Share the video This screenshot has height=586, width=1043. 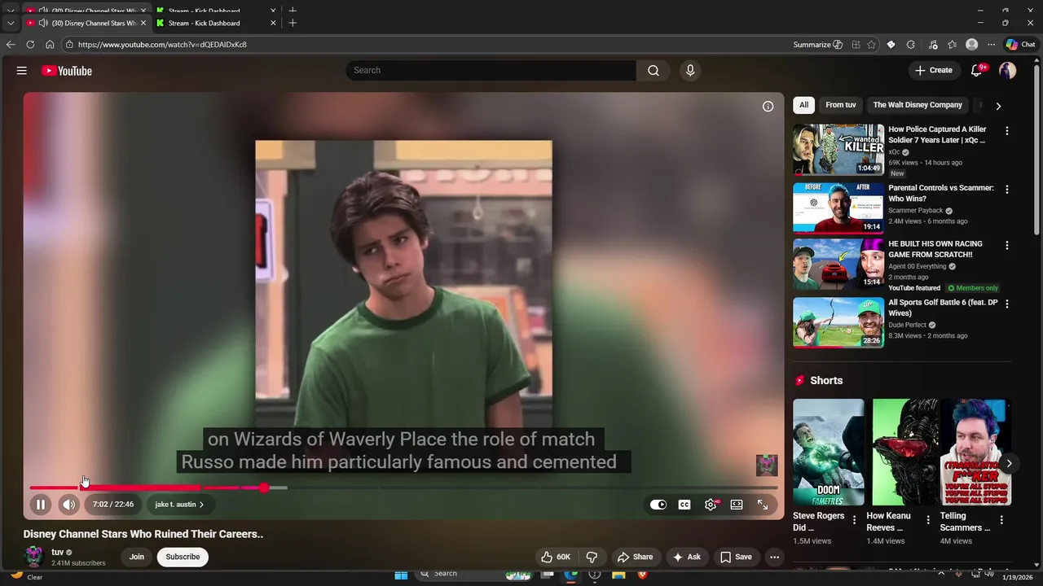coord(635,557)
